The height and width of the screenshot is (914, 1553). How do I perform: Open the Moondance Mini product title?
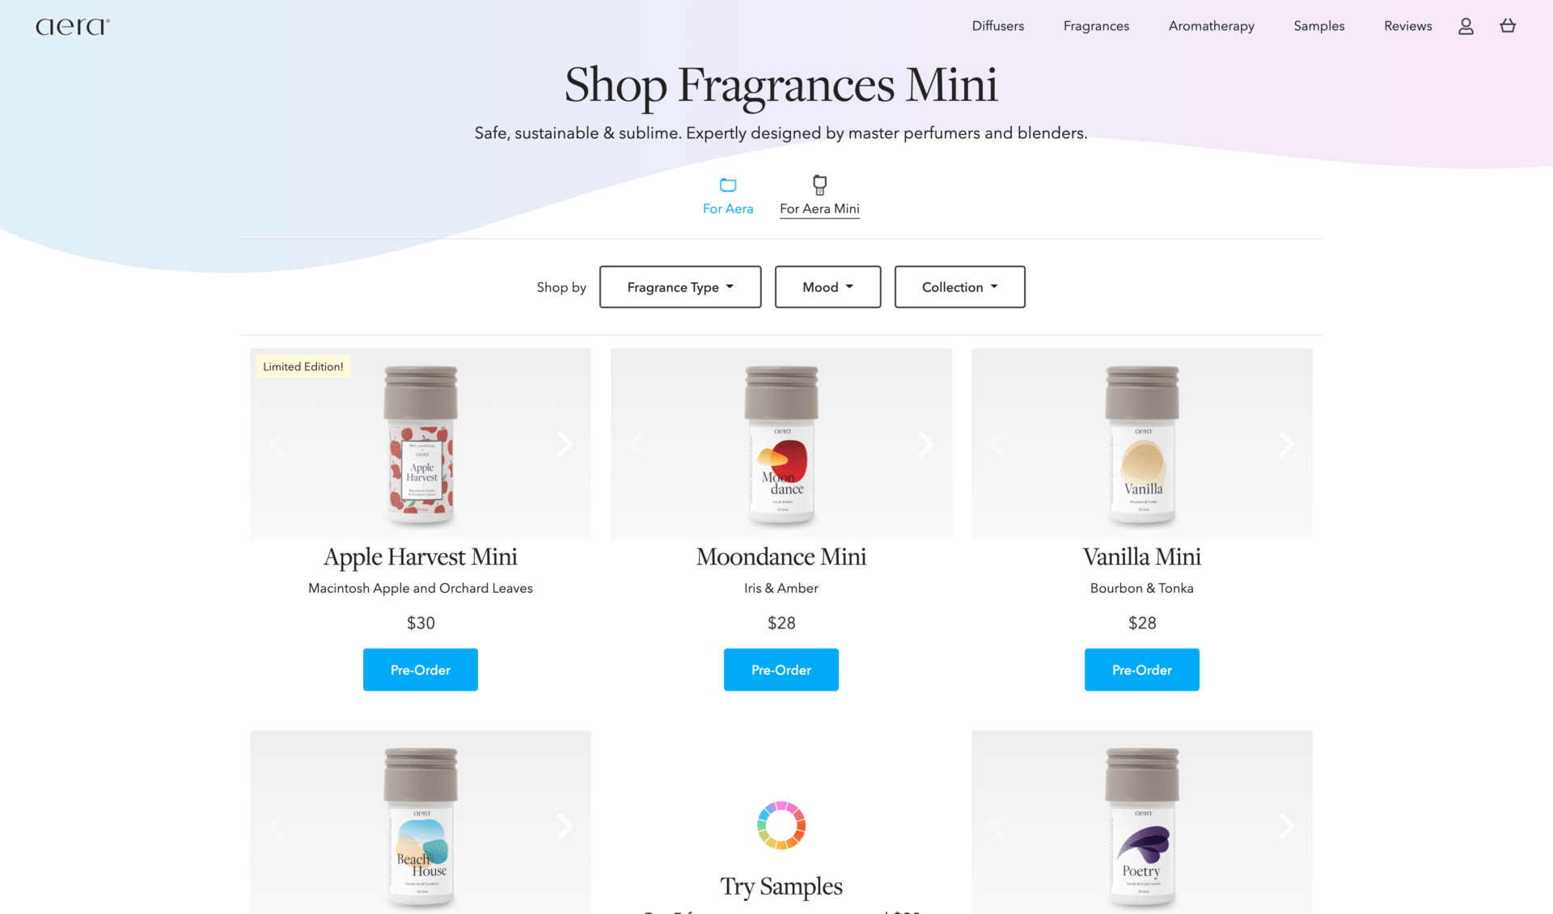[x=781, y=556]
